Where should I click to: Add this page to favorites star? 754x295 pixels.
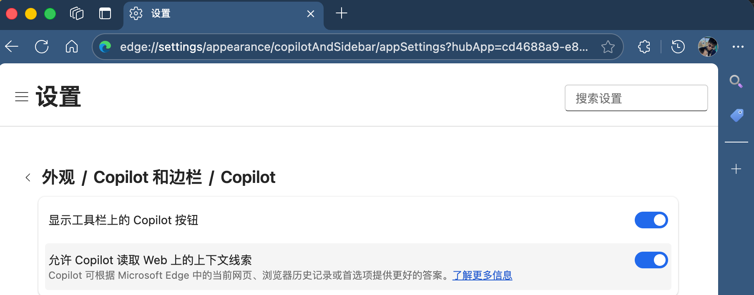click(608, 47)
